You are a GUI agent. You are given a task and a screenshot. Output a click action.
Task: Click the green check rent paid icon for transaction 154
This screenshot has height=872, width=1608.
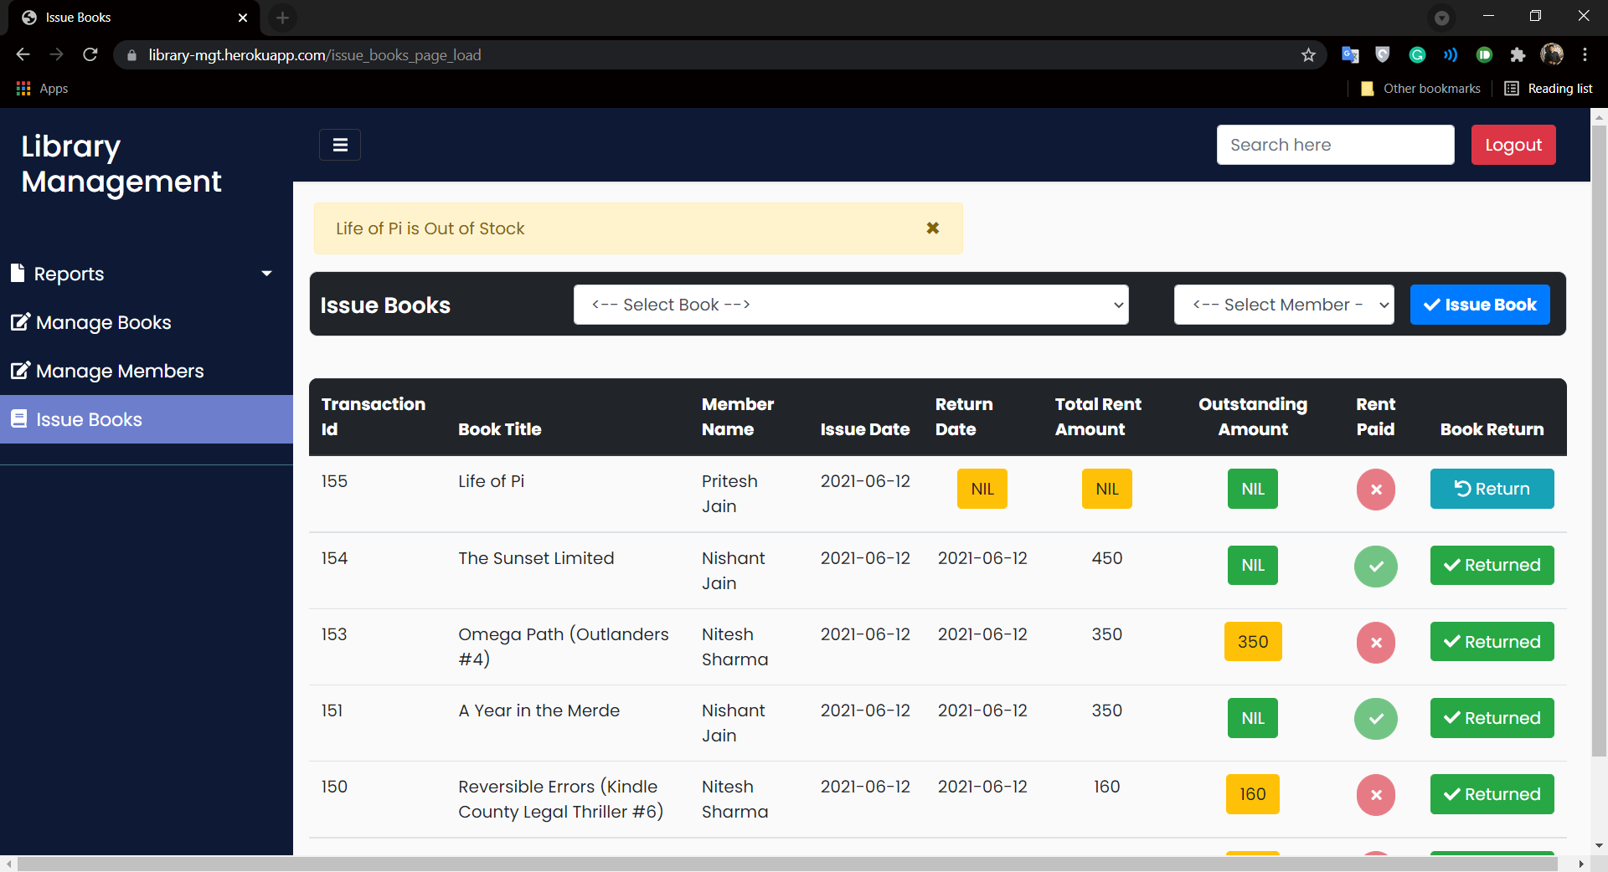(1375, 566)
